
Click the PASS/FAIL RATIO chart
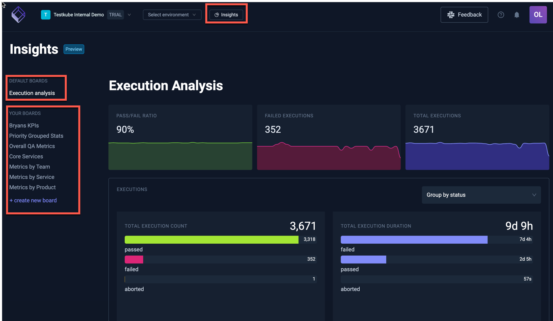180,137
